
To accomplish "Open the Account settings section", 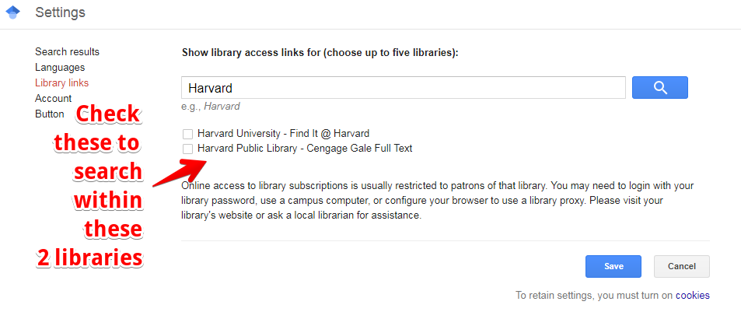I will click(x=54, y=98).
